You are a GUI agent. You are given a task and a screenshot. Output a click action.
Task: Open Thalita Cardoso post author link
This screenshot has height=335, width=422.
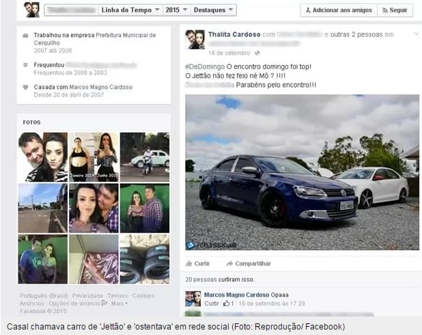click(234, 34)
